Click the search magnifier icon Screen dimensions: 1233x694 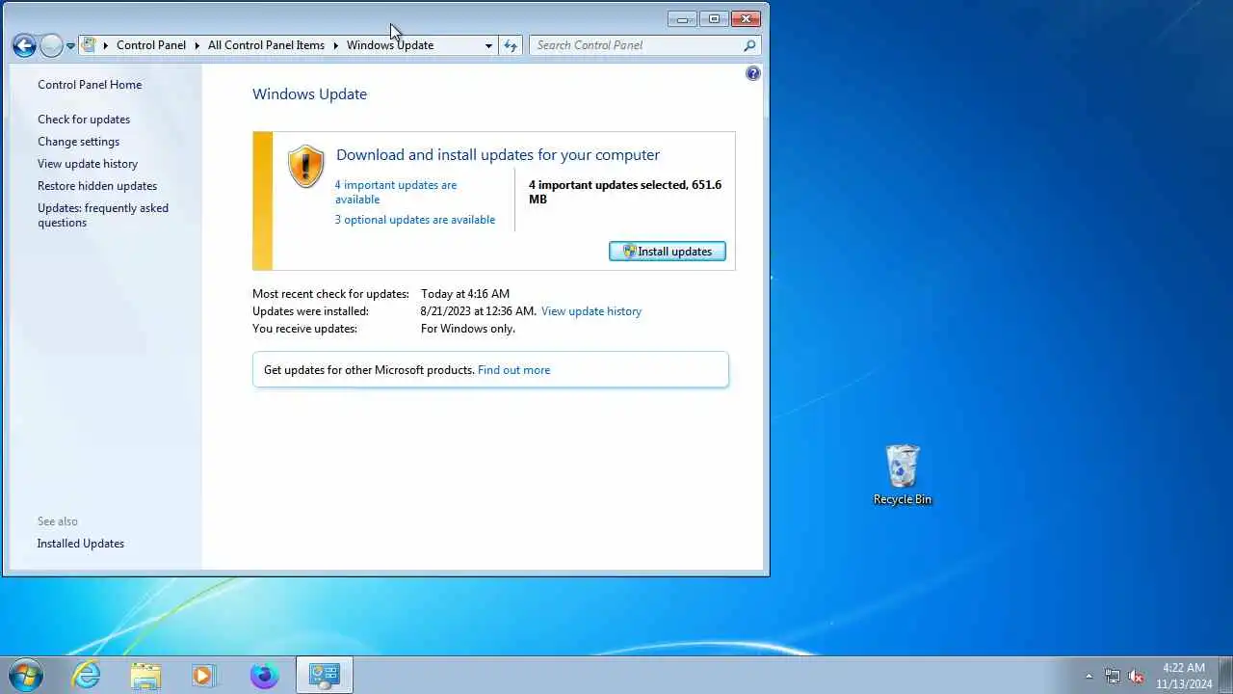pyautogui.click(x=750, y=45)
